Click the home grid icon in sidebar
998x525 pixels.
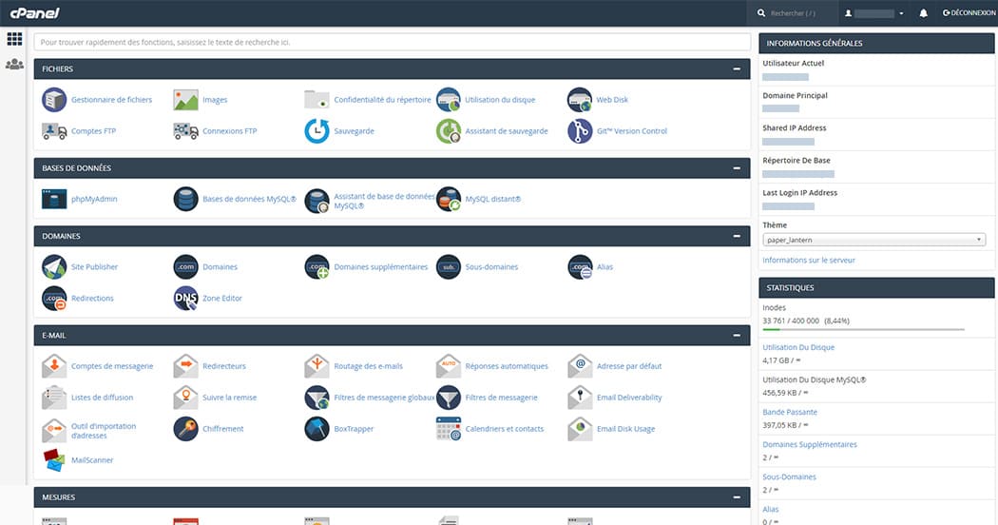pyautogui.click(x=14, y=39)
